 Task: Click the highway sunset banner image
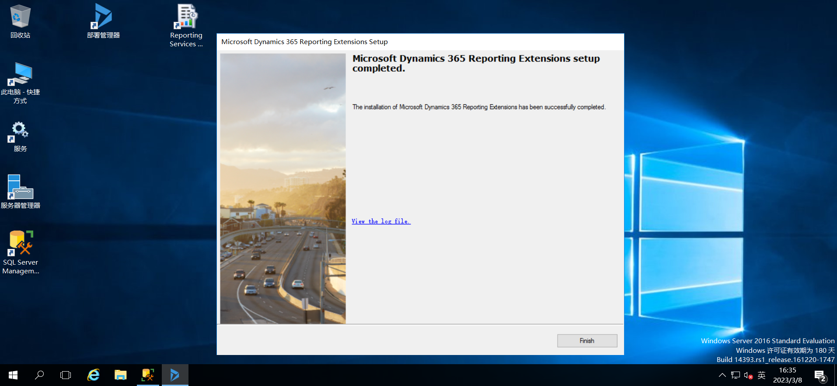[x=283, y=189]
